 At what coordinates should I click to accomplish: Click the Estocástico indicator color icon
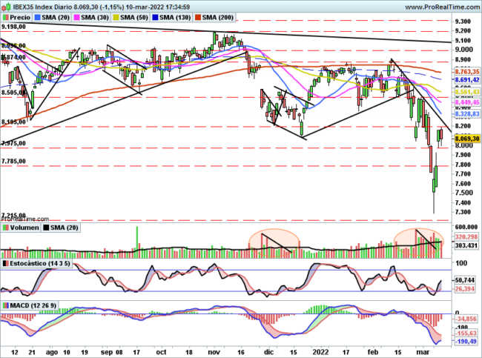coord(6,264)
